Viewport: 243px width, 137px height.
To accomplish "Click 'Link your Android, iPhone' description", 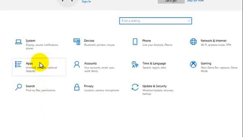I will click(157, 45).
